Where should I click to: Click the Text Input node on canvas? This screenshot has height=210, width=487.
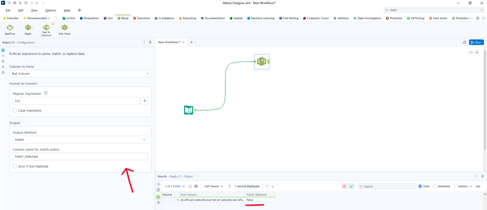(x=188, y=110)
